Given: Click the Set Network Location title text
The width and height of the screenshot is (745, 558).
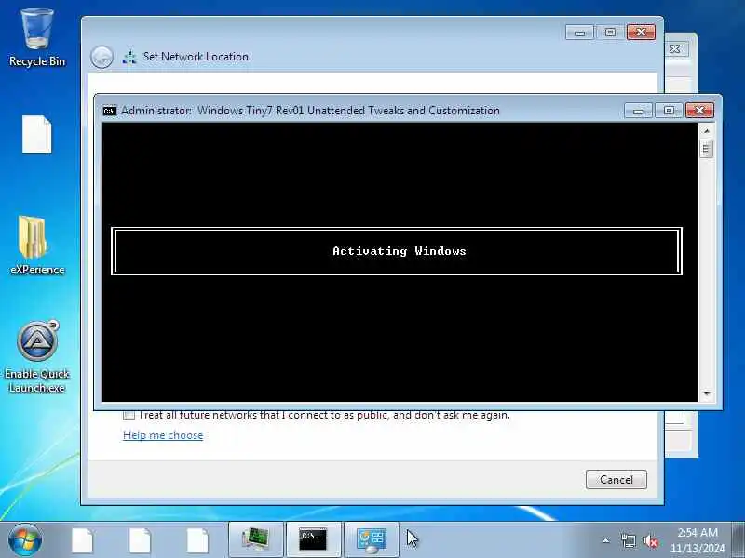Looking at the screenshot, I should click(196, 57).
